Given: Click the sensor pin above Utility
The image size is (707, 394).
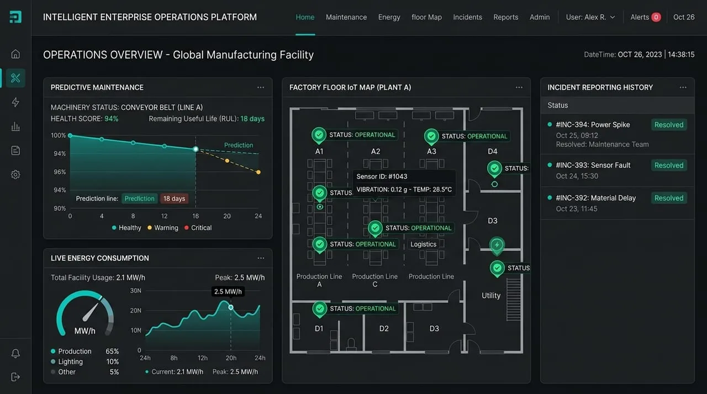Looking at the screenshot, I should click(497, 268).
